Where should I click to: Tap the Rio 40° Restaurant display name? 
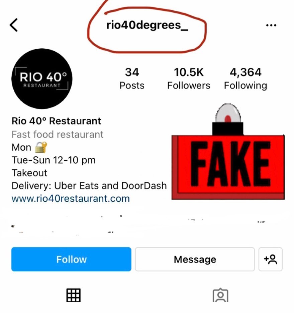tap(56, 121)
